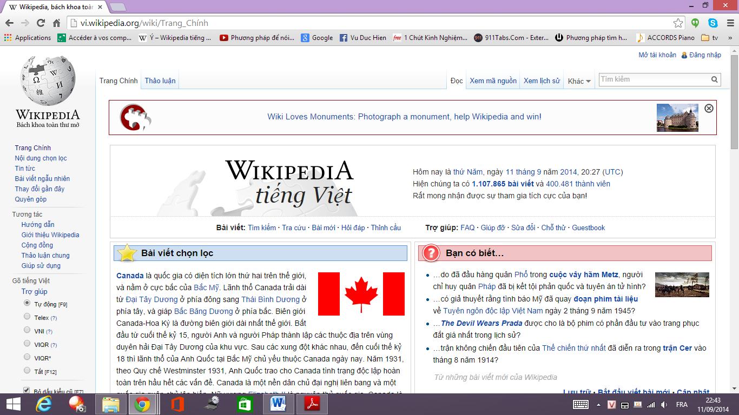Select the Tự động [F9] typing option
The width and height of the screenshot is (739, 415).
27,304
